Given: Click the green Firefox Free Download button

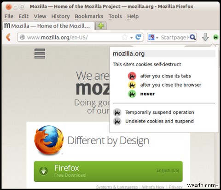Looking at the screenshot, I should [108, 171].
